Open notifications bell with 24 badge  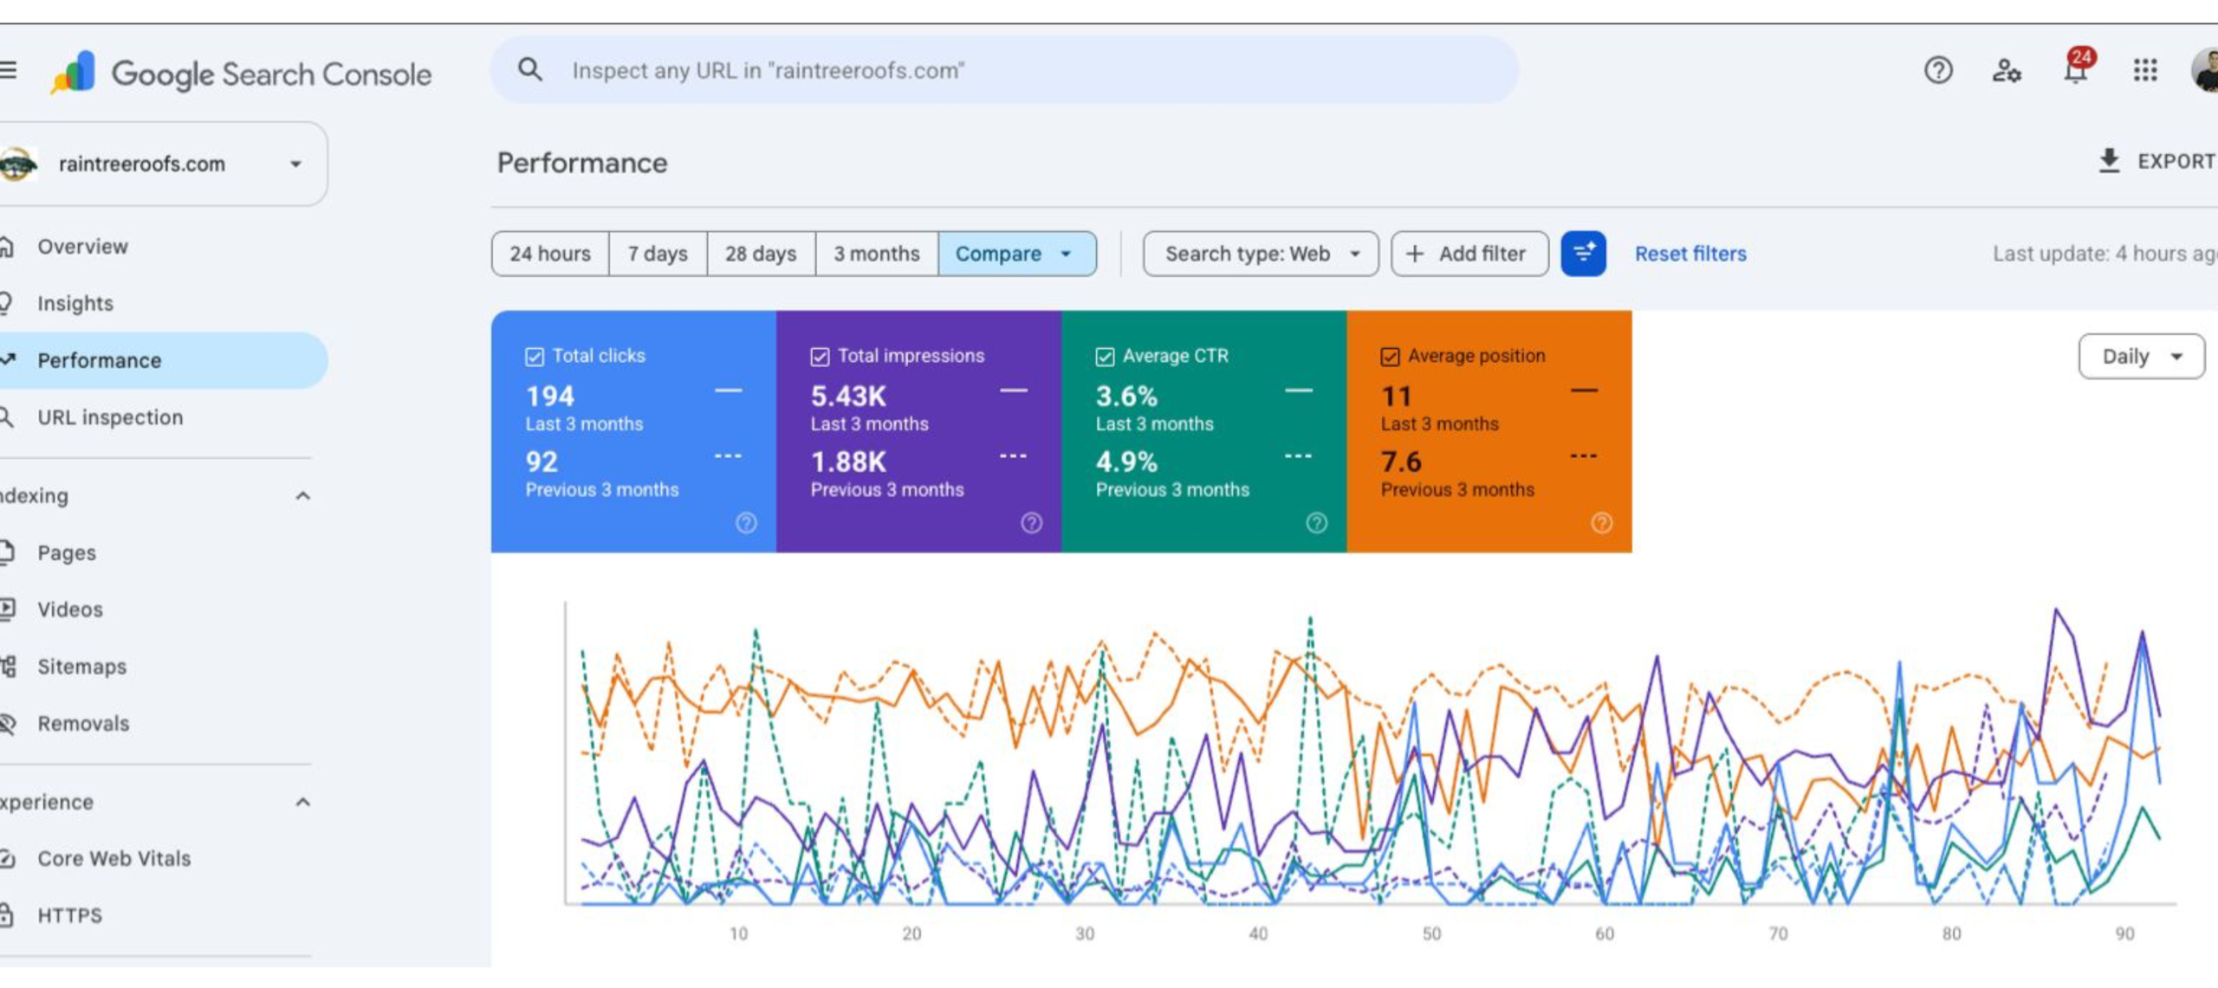point(2076,68)
